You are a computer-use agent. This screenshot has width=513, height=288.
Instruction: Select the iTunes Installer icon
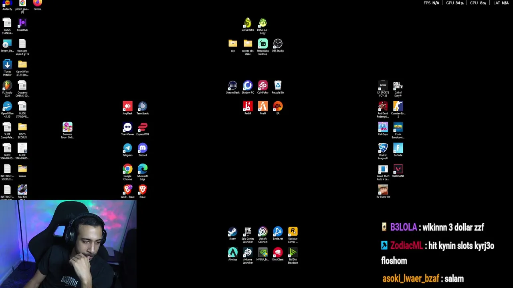[7, 68]
